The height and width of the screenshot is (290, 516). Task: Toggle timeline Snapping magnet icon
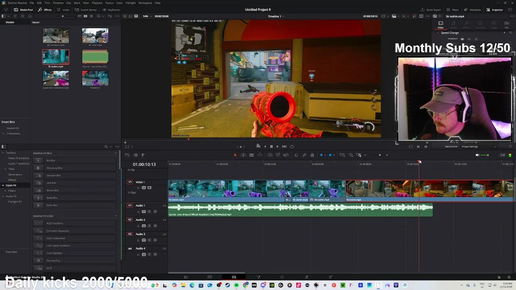(296, 155)
